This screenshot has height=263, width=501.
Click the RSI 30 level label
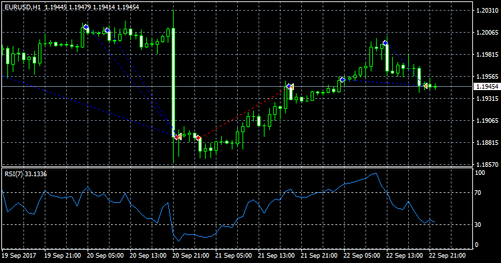[478, 225]
